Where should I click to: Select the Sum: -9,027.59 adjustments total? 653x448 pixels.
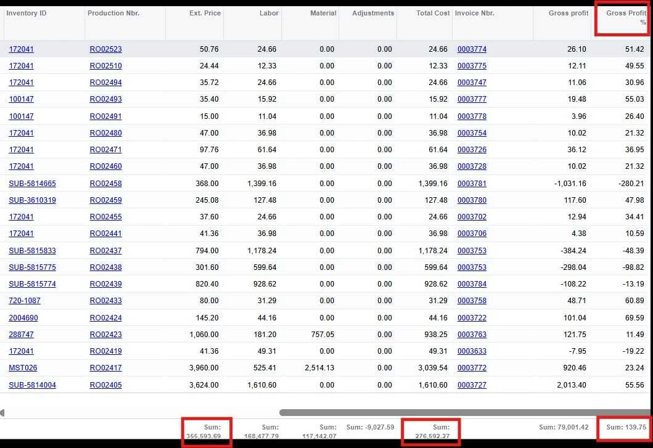point(370,427)
